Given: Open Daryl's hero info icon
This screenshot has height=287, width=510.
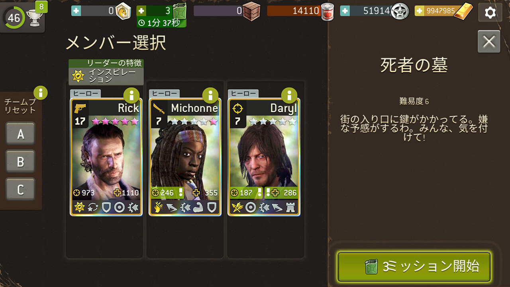Looking at the screenshot, I should pos(289,96).
